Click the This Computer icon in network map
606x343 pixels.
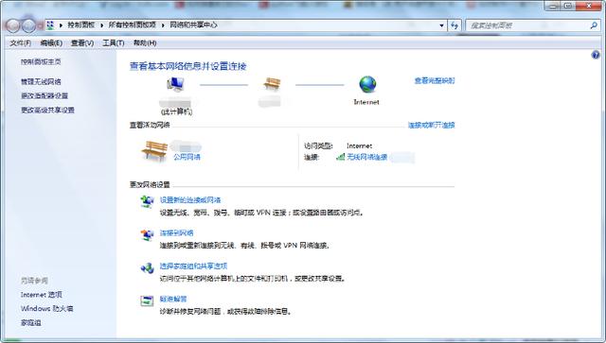(176, 84)
